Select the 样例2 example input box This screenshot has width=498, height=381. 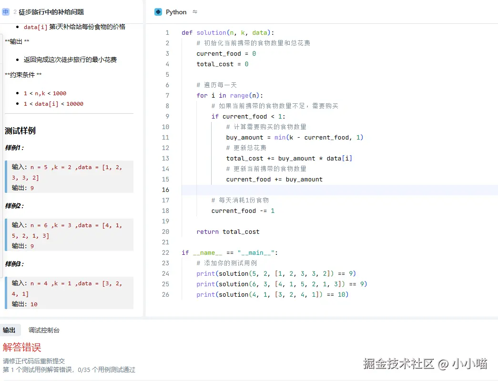click(69, 235)
